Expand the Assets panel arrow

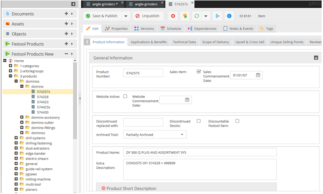click(72, 23)
